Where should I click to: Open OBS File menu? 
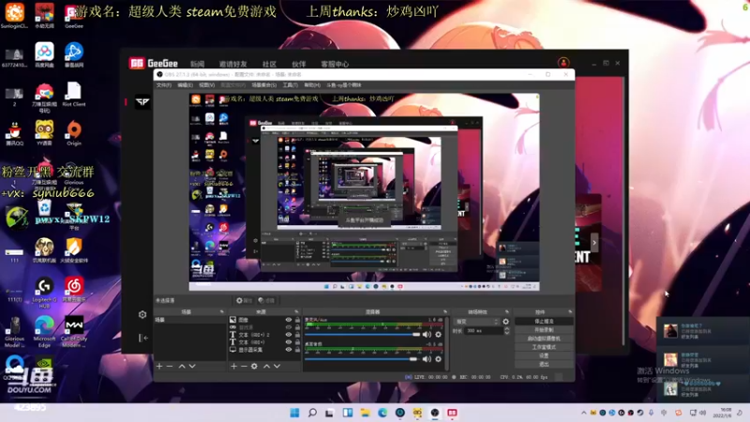[x=163, y=85]
